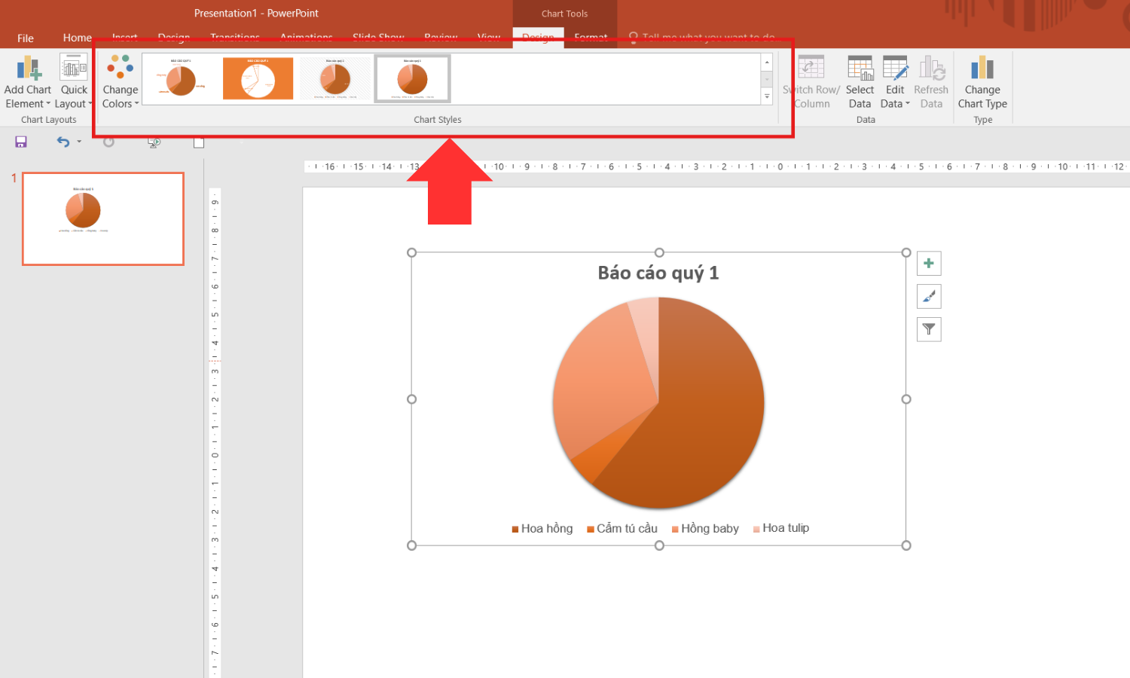Open the Add Chart Element menu
Viewport: 1130px width, 678px height.
pos(28,81)
